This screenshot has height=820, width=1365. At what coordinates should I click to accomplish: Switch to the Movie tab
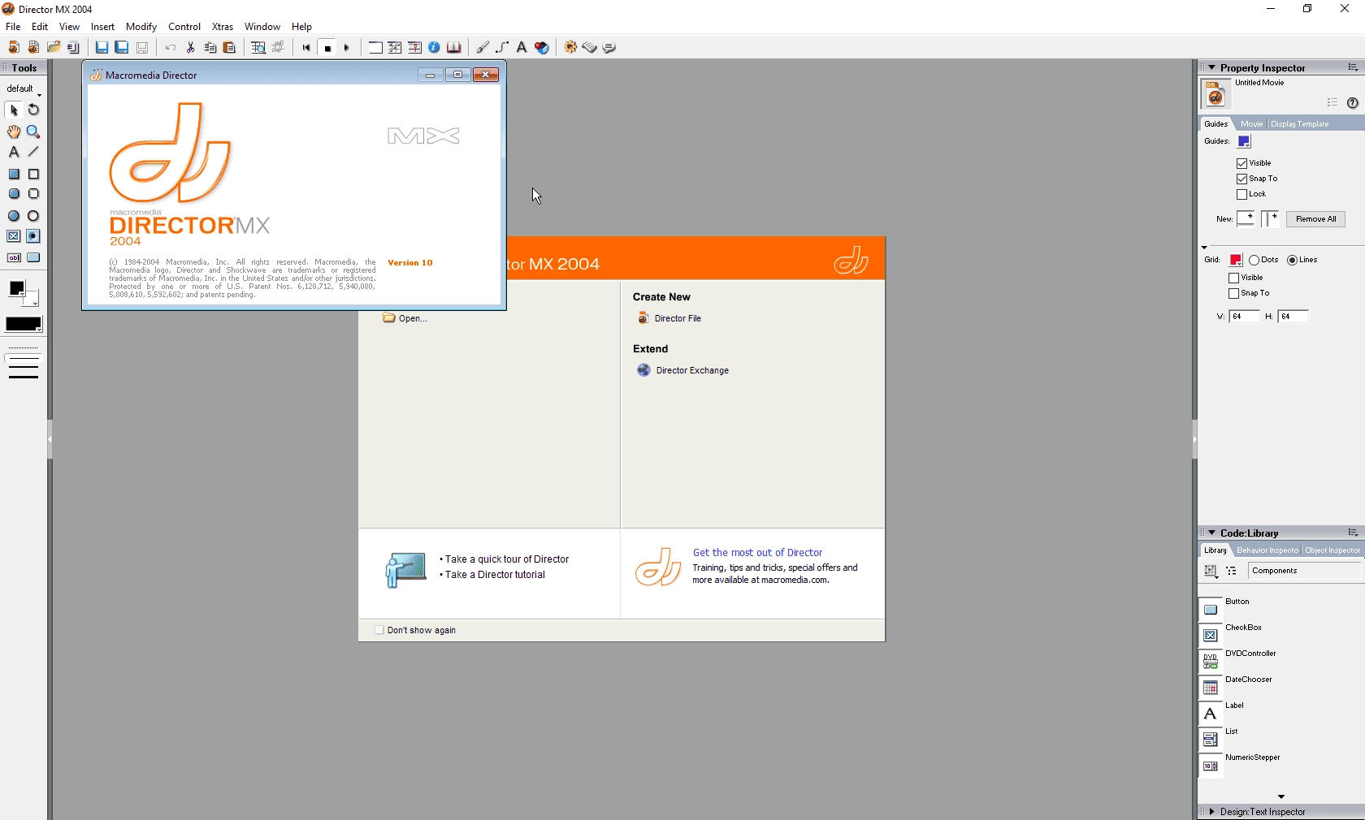click(1251, 124)
